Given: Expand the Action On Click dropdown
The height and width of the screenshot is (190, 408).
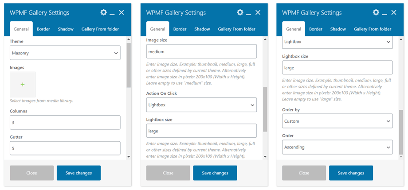Looking at the screenshot, I should point(201,105).
